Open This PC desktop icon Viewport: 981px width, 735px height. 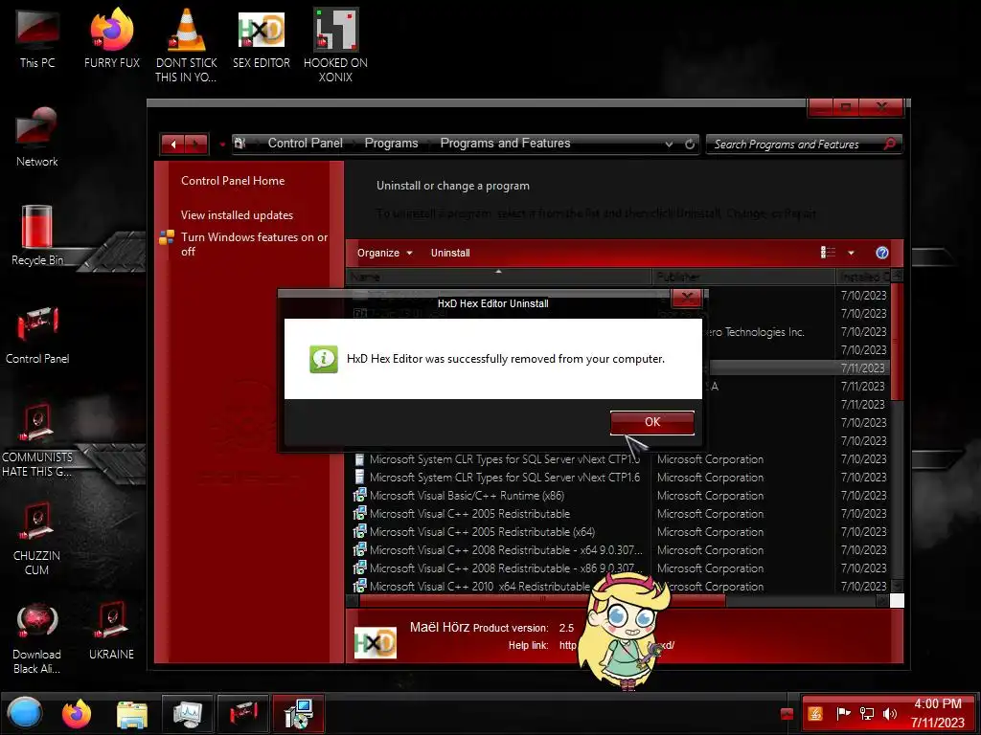[x=37, y=38]
